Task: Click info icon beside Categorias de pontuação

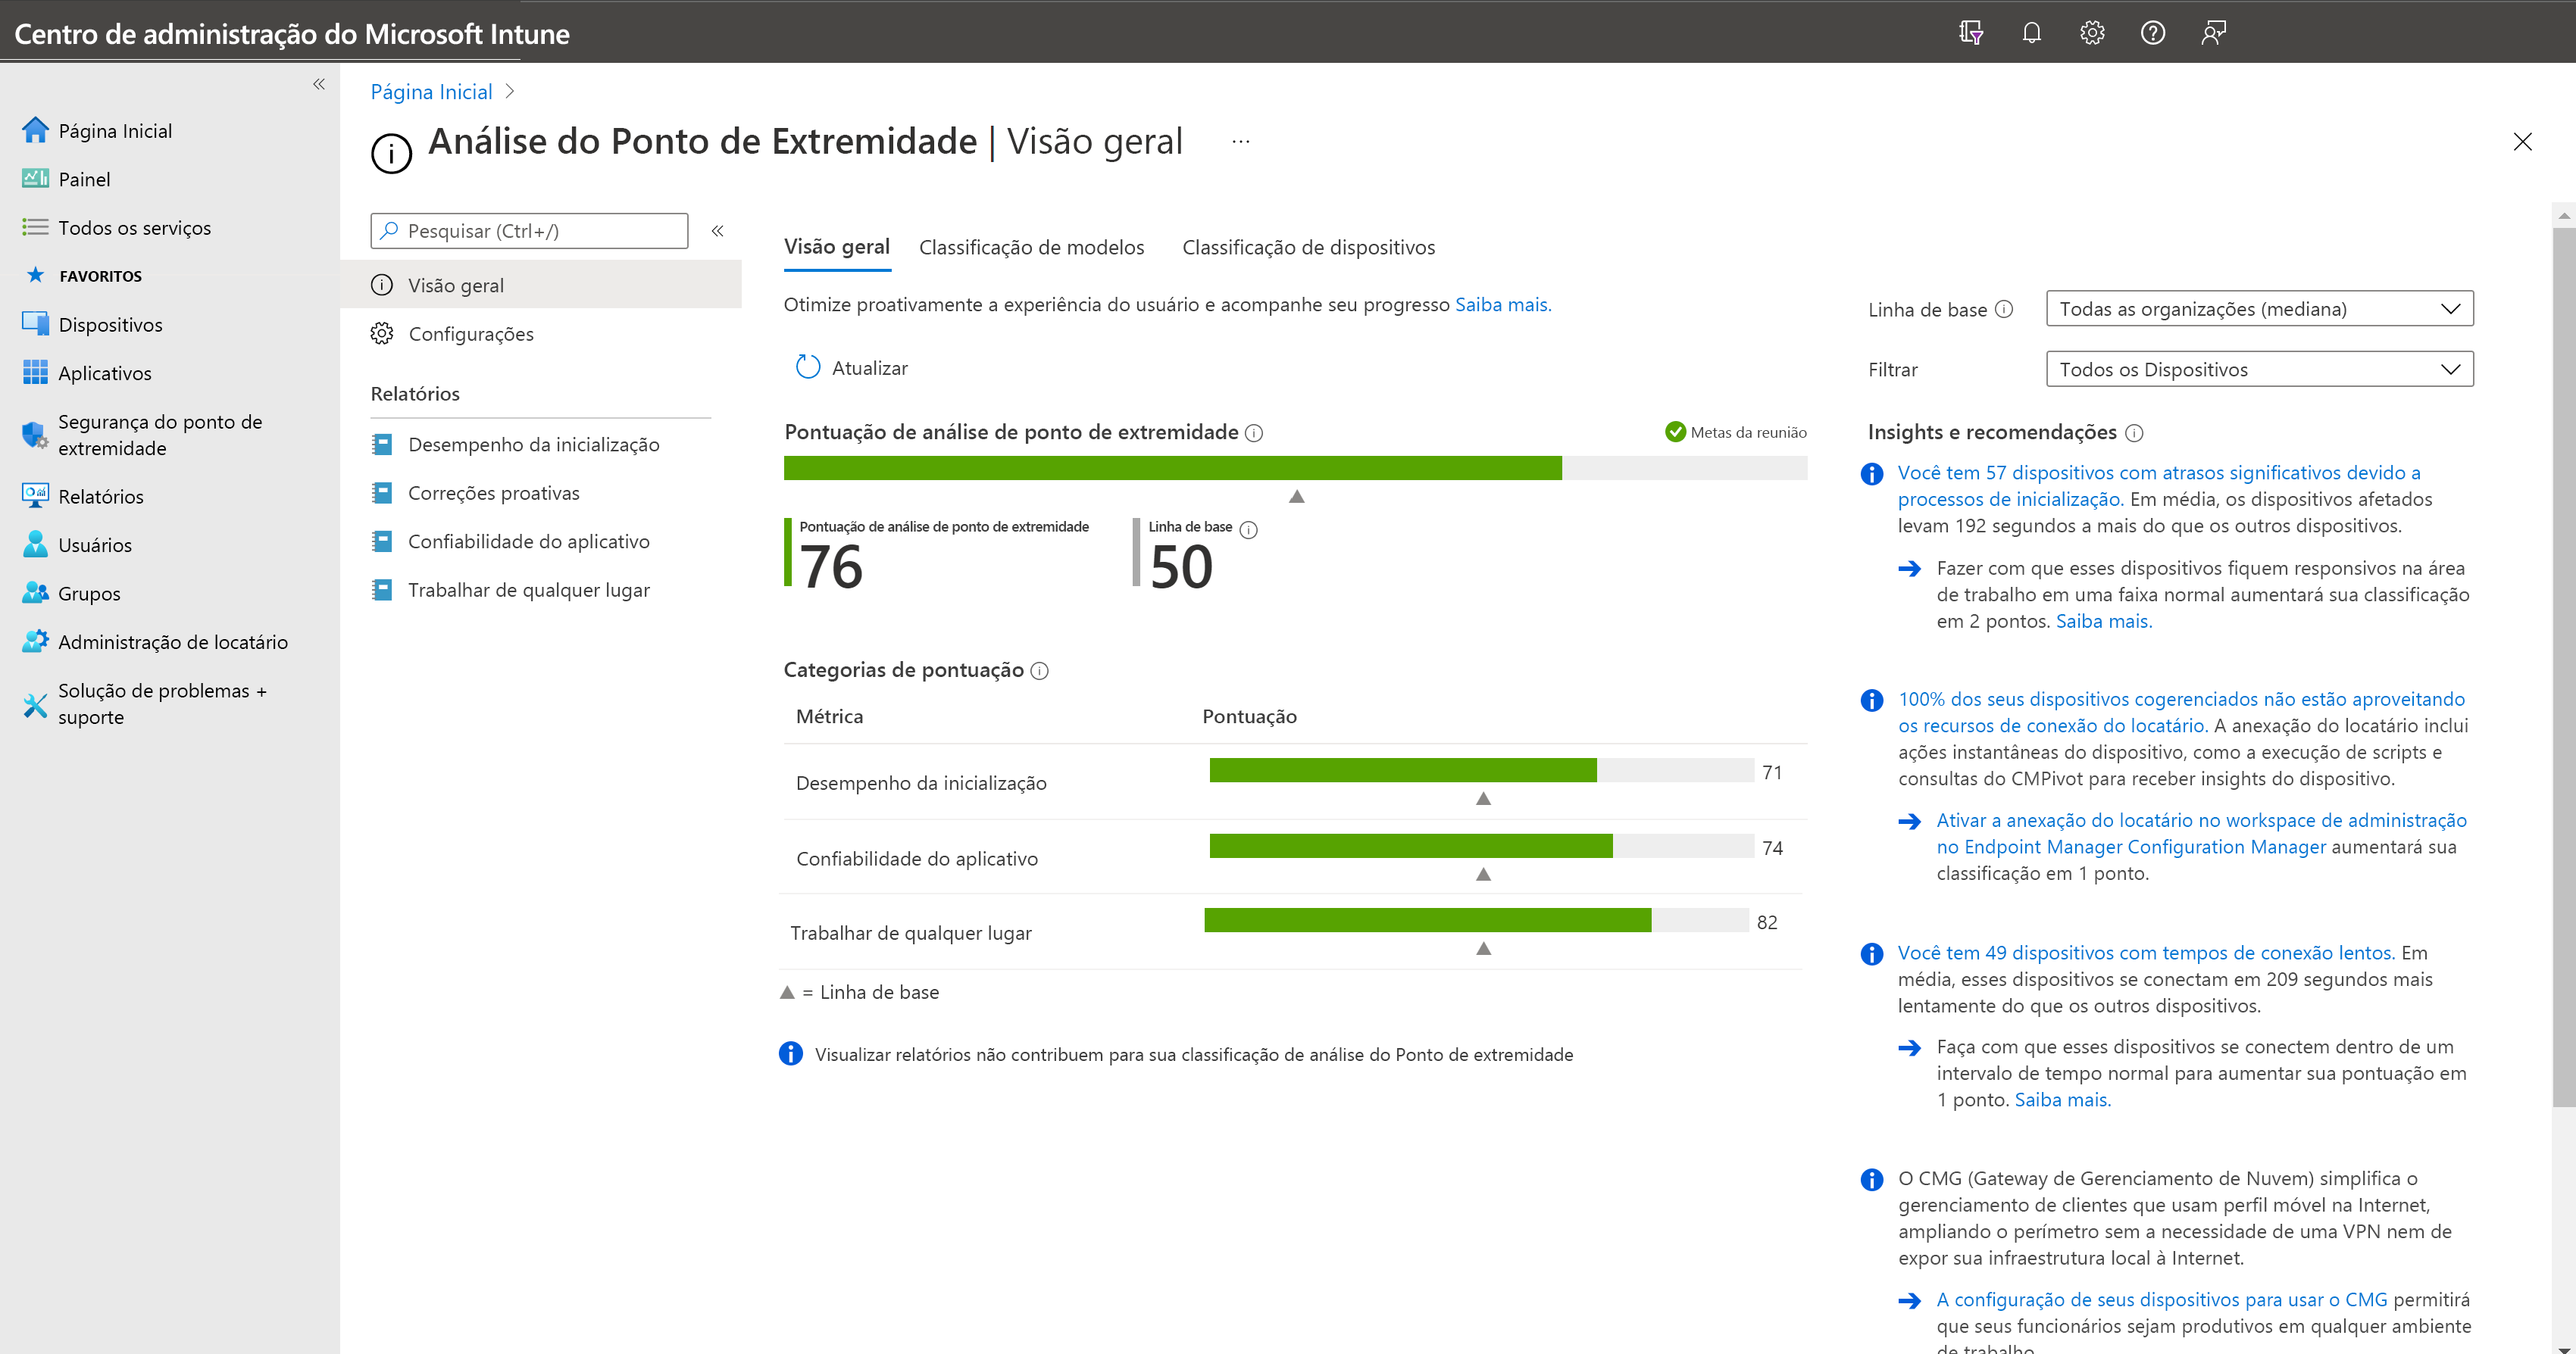Action: (1040, 670)
